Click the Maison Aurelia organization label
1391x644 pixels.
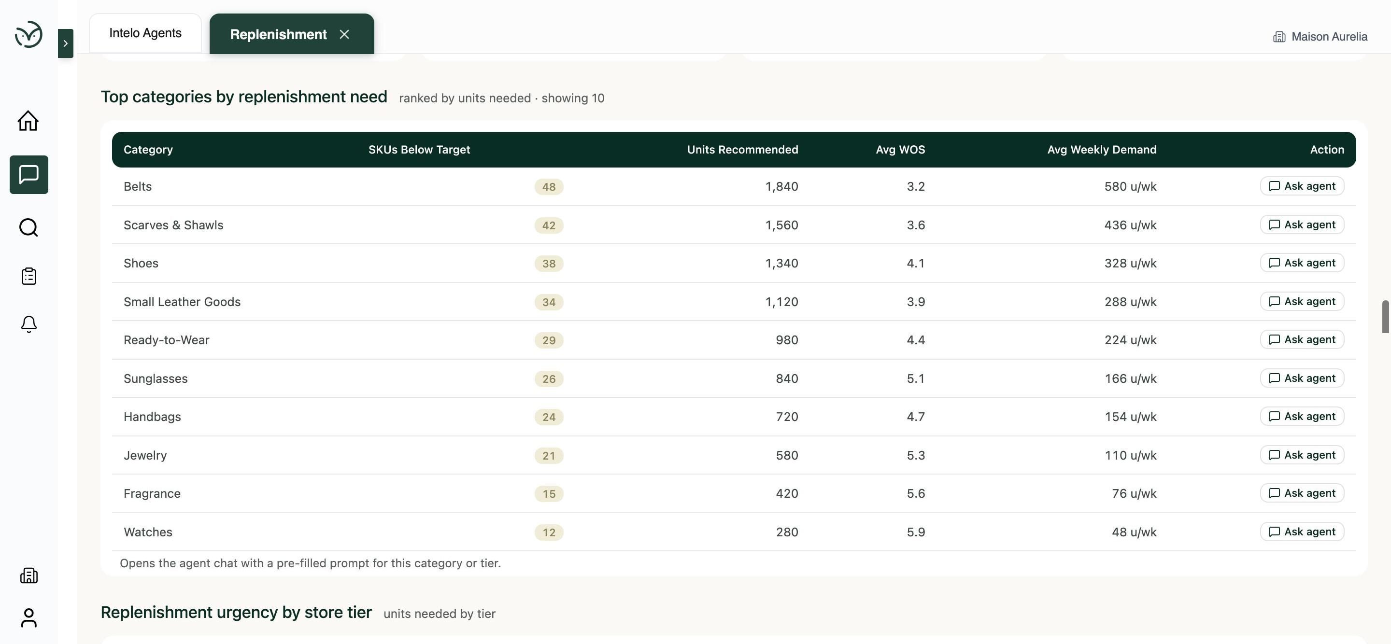point(1329,37)
